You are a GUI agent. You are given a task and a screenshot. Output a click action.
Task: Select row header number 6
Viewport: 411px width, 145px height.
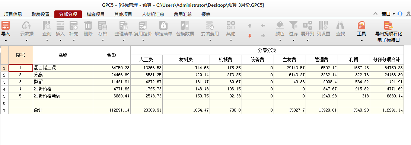4,103
